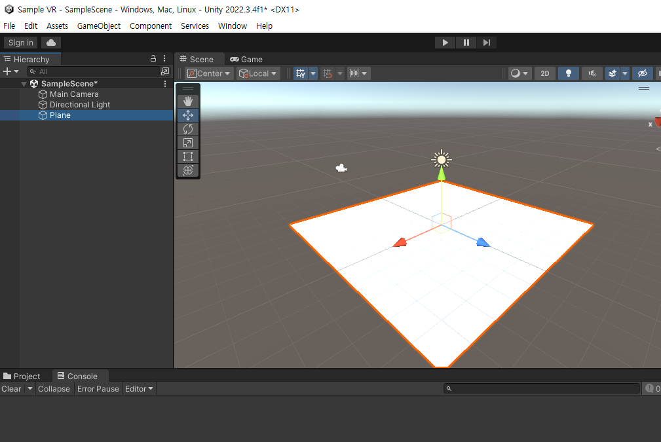The width and height of the screenshot is (661, 442).
Task: Toggle scene effects (skybox, fog)
Action: click(613, 73)
